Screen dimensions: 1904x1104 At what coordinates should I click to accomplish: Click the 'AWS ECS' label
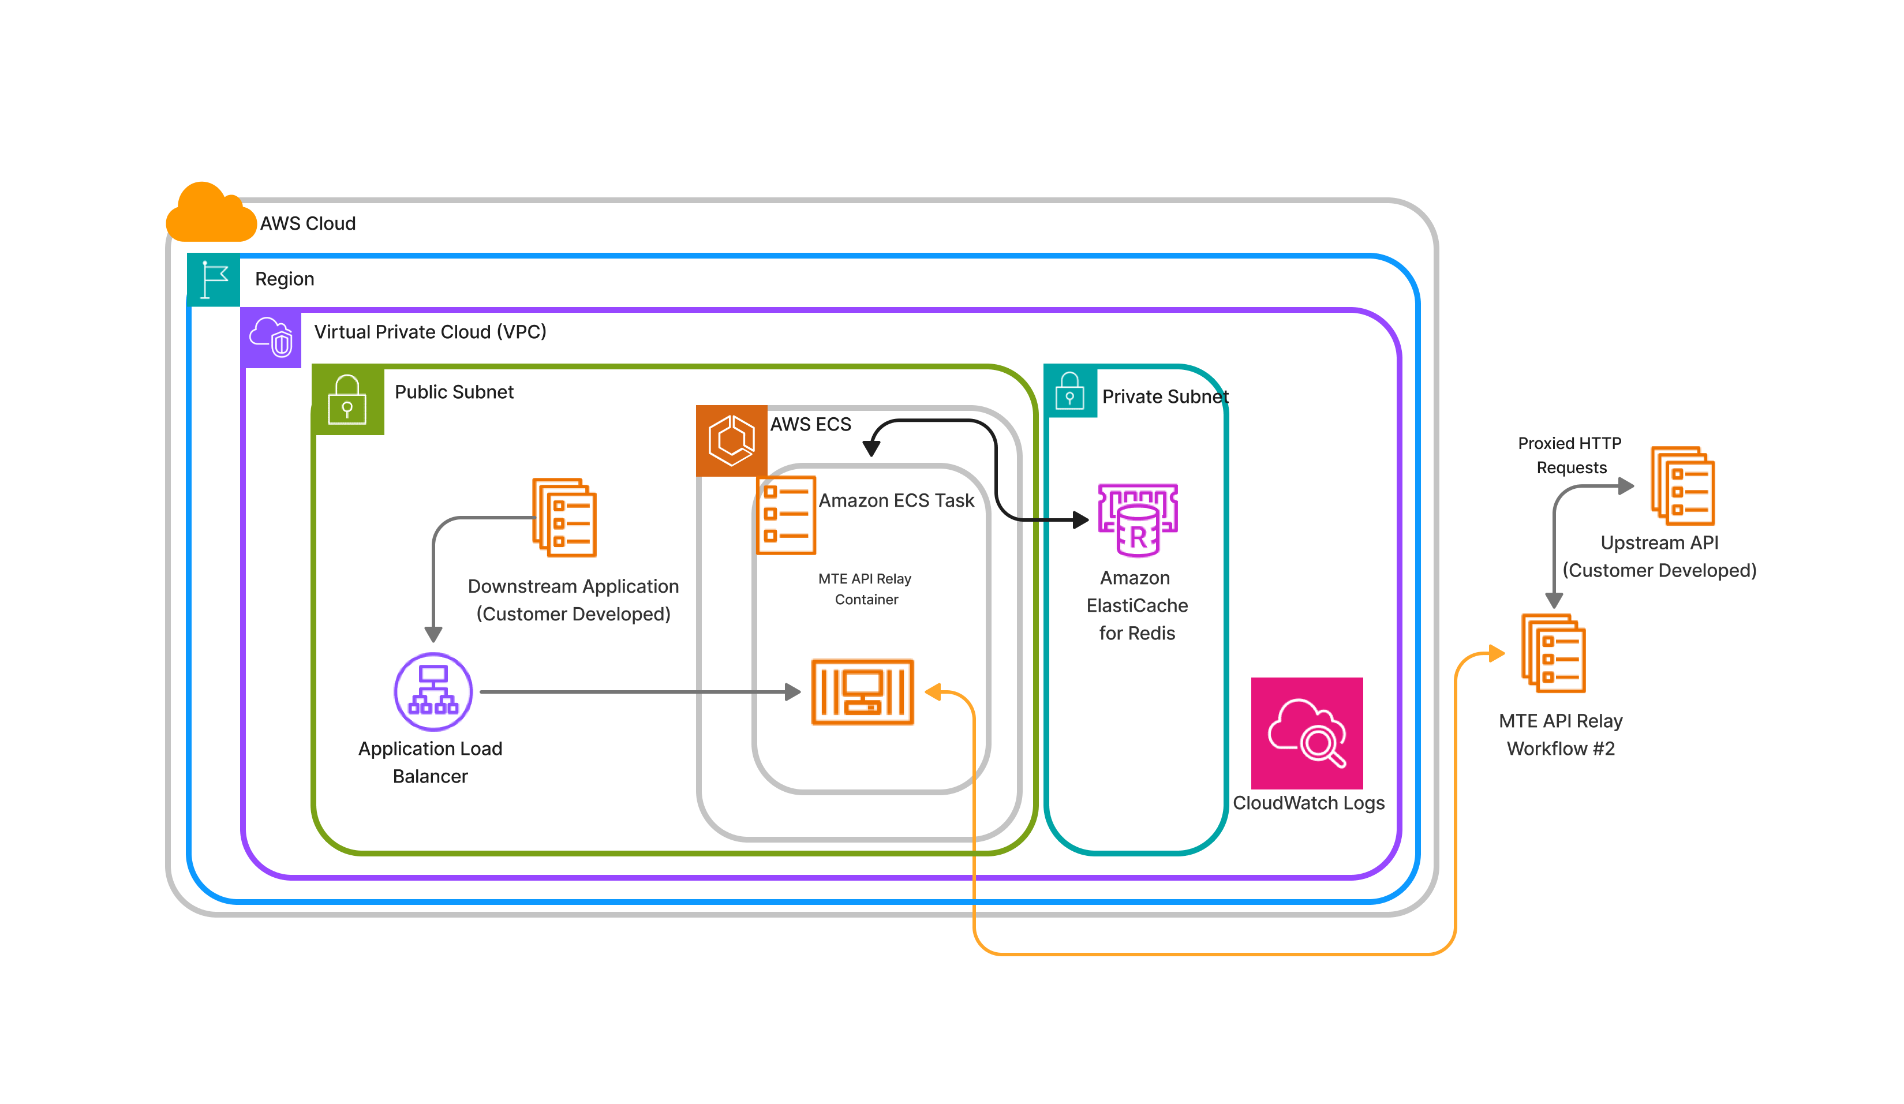pos(811,424)
